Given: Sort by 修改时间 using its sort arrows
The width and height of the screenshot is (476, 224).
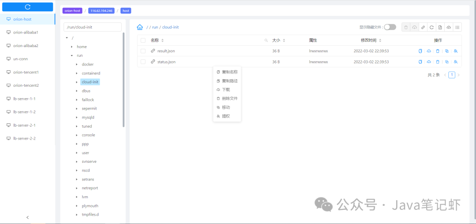Looking at the screenshot, I should [380, 40].
